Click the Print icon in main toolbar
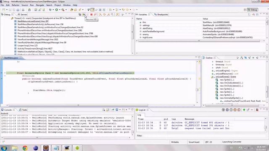The image size is (269, 151). 23,10
